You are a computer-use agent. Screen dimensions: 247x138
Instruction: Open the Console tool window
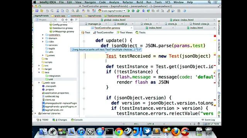[77, 120]
